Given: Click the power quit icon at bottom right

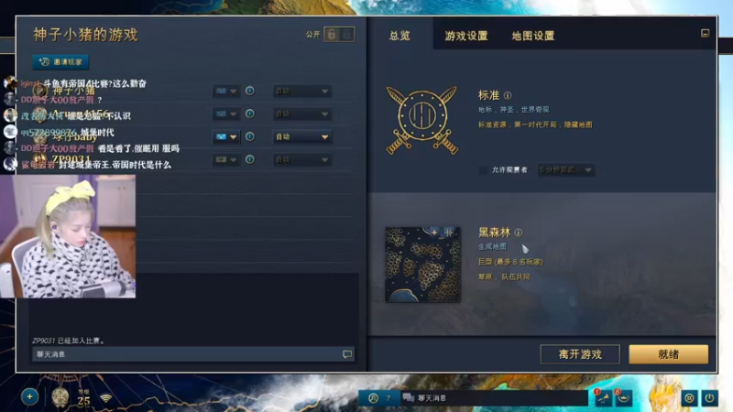Looking at the screenshot, I should click(709, 398).
